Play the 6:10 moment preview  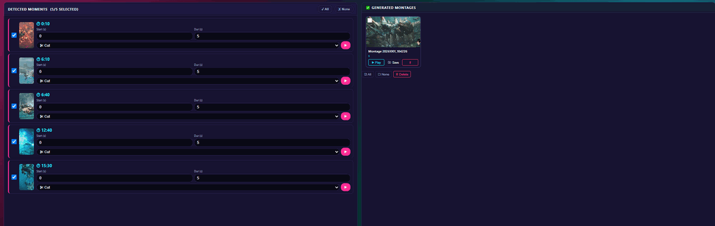[346, 81]
